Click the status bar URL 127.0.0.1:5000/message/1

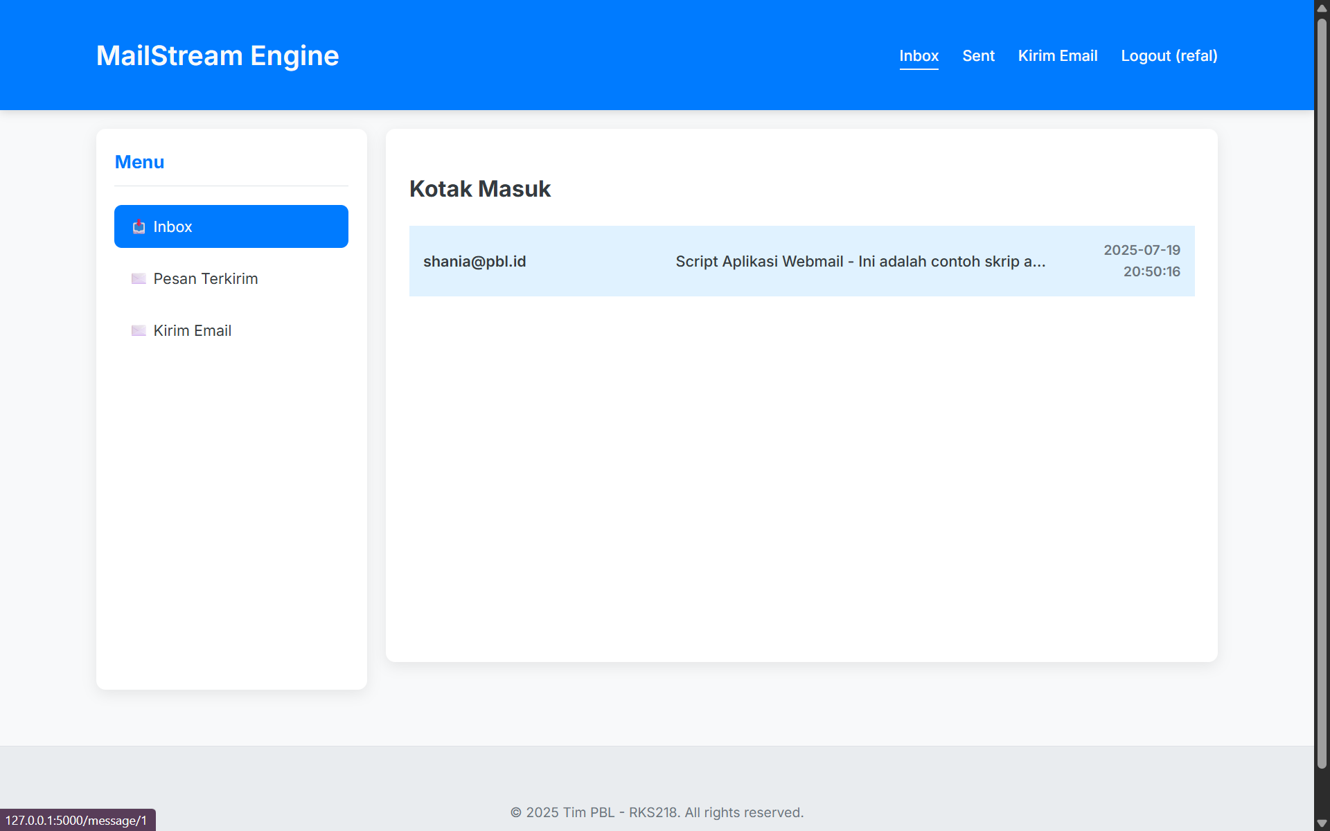(x=77, y=820)
